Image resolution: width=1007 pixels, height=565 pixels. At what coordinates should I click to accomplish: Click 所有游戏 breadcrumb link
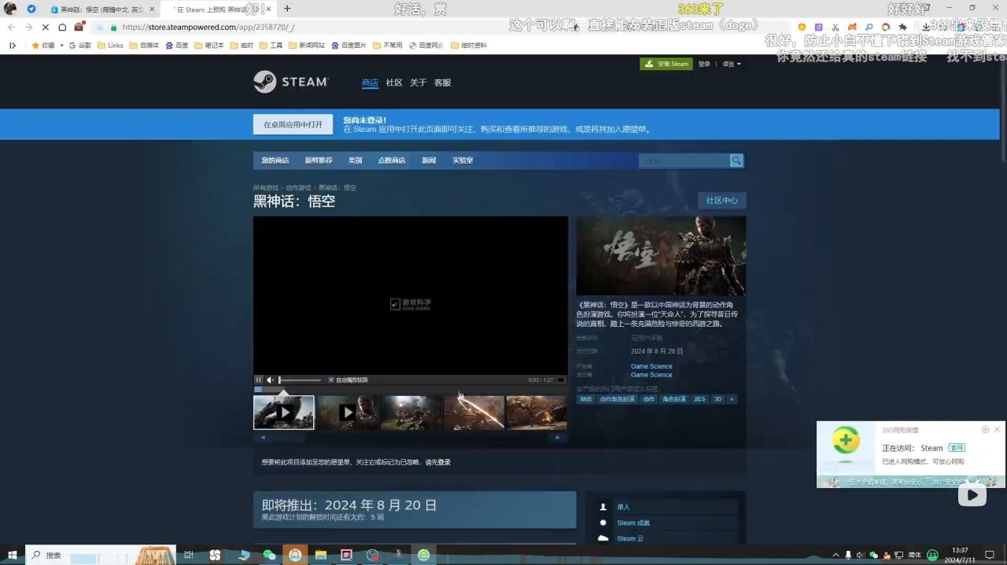tap(266, 188)
